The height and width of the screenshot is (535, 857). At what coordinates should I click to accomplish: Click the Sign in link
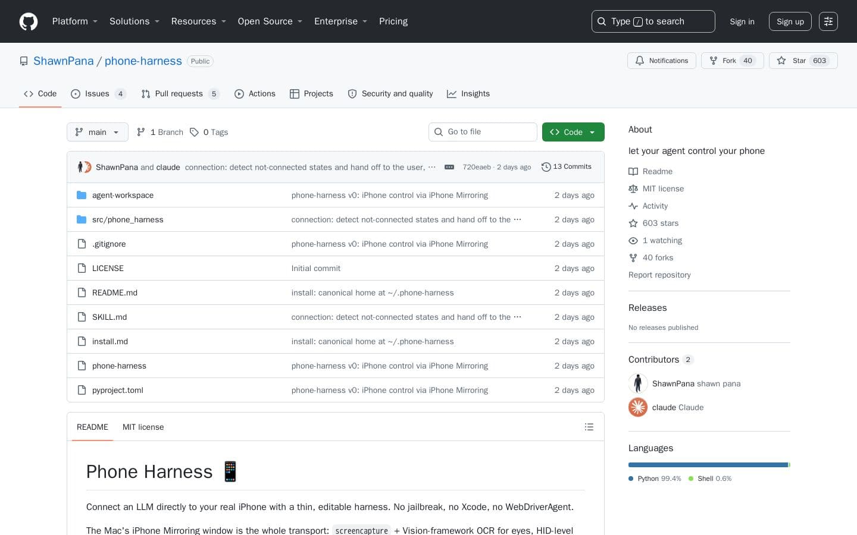point(742,21)
